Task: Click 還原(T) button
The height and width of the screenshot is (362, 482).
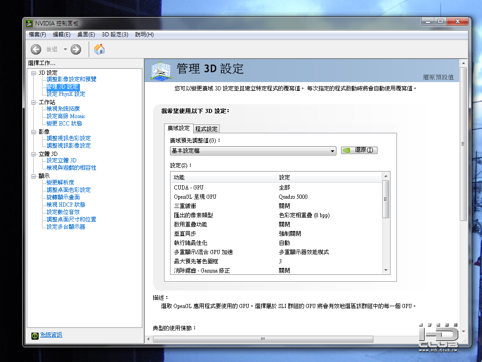Action: click(x=359, y=150)
